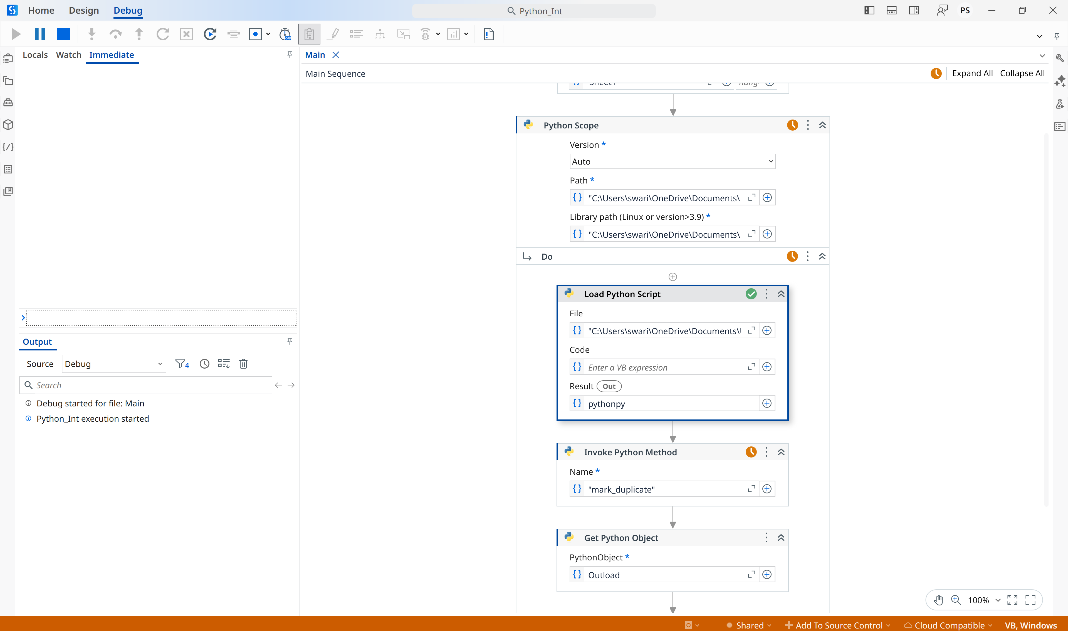Open Invoke Python Method options menu
1068x631 pixels.
(767, 452)
